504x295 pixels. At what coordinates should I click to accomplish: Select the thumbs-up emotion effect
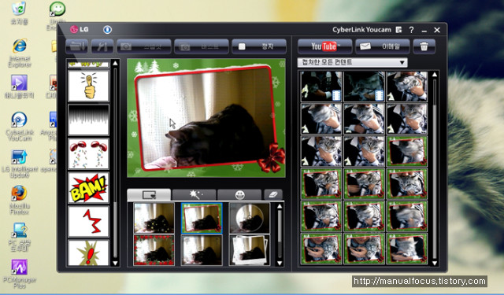point(89,86)
